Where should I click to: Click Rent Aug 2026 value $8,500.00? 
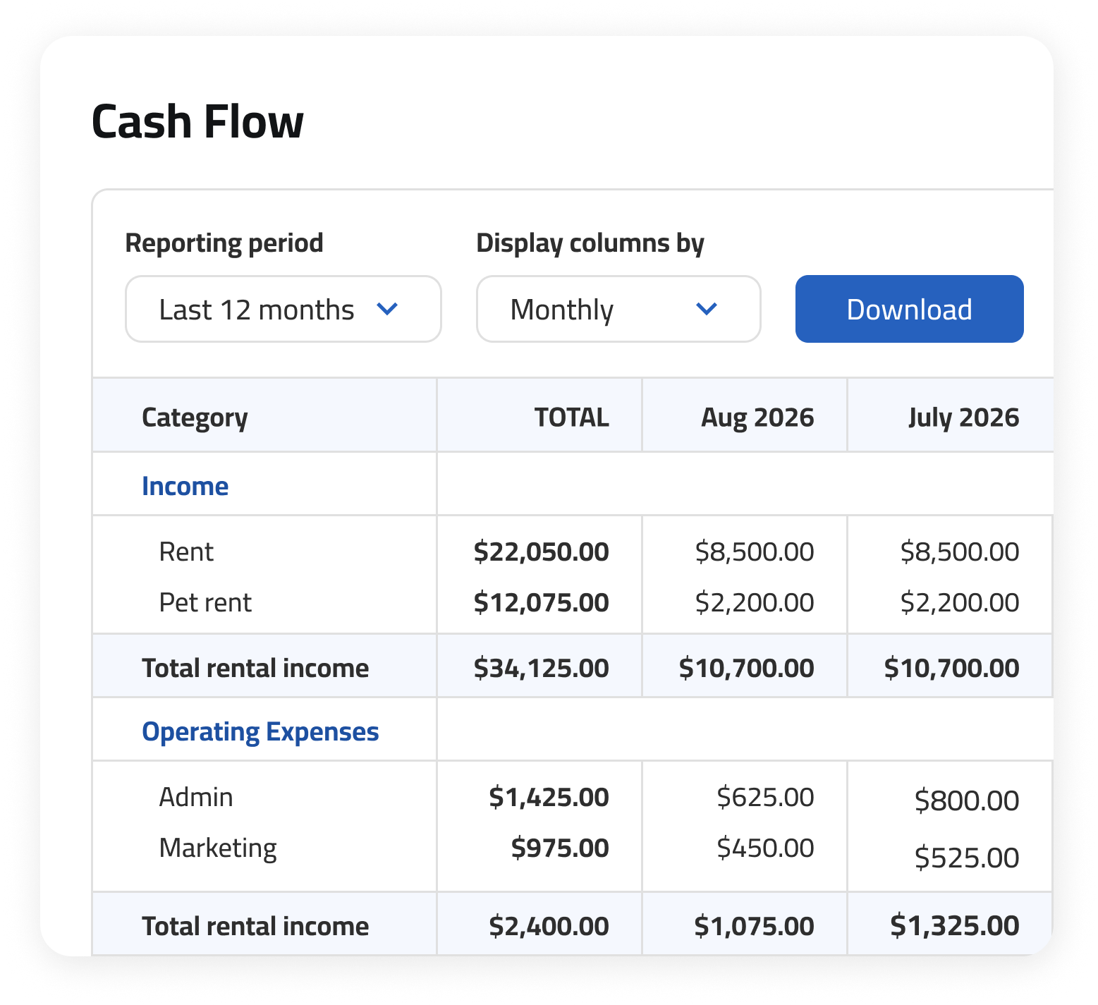(754, 552)
